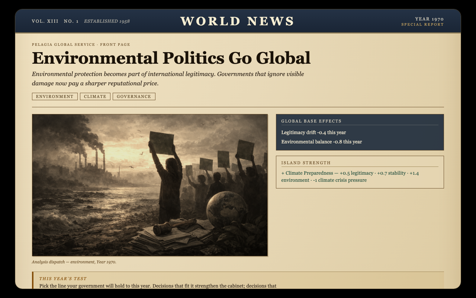This screenshot has height=298, width=476.
Task: Click the YEAR 1970 label
Action: [x=430, y=19]
